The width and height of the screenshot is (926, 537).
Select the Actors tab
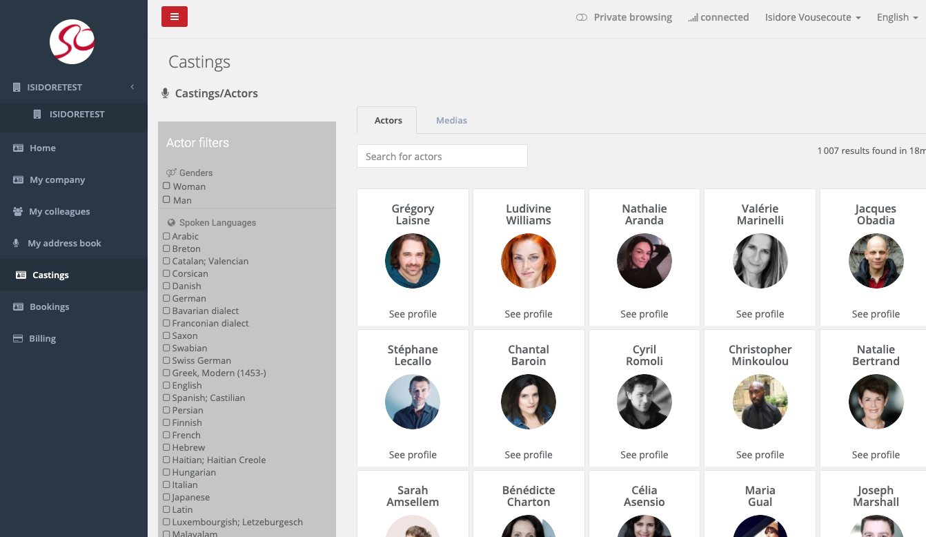(388, 120)
